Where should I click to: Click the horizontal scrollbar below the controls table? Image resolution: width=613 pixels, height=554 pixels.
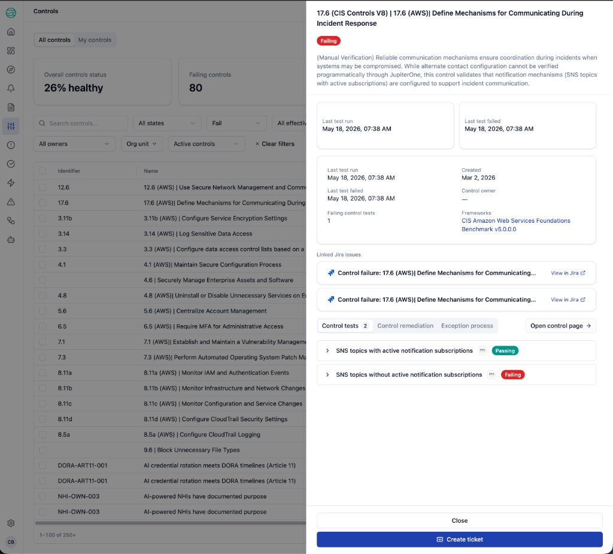[171, 523]
